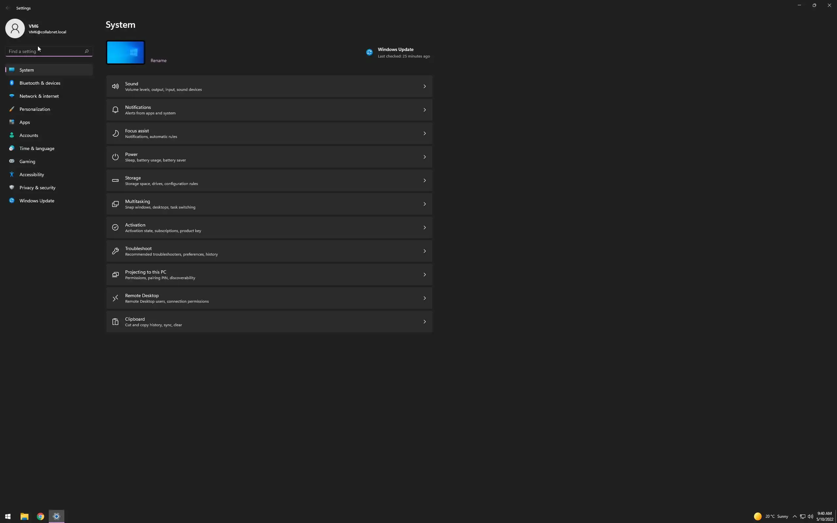Click the Focus assist moon icon
The width and height of the screenshot is (837, 523).
(115, 133)
